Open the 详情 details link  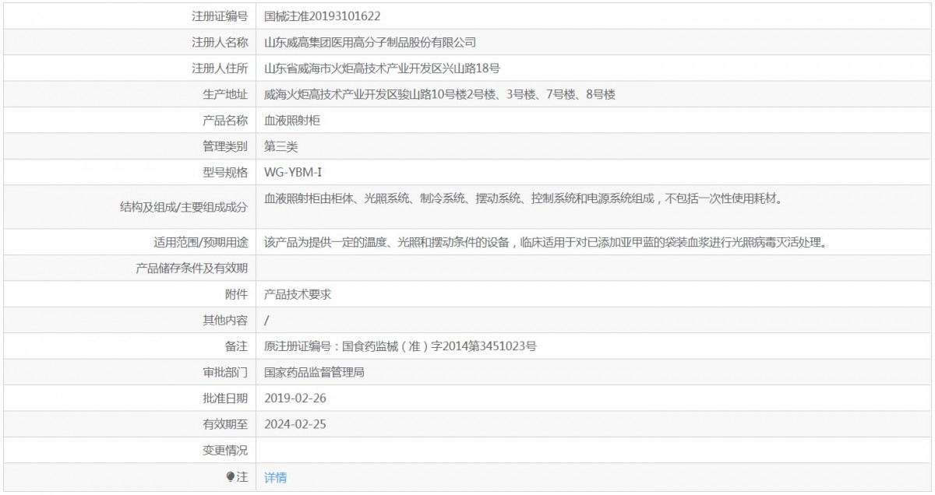pyautogui.click(x=275, y=477)
